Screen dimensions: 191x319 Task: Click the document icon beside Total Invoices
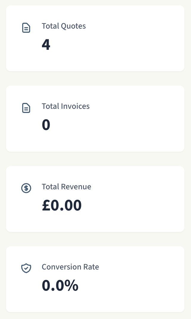click(26, 108)
